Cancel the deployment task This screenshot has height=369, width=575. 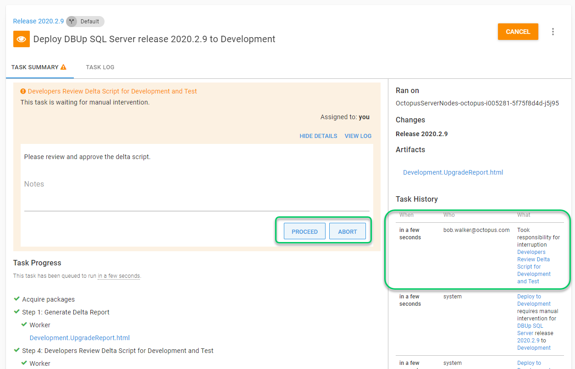(518, 32)
